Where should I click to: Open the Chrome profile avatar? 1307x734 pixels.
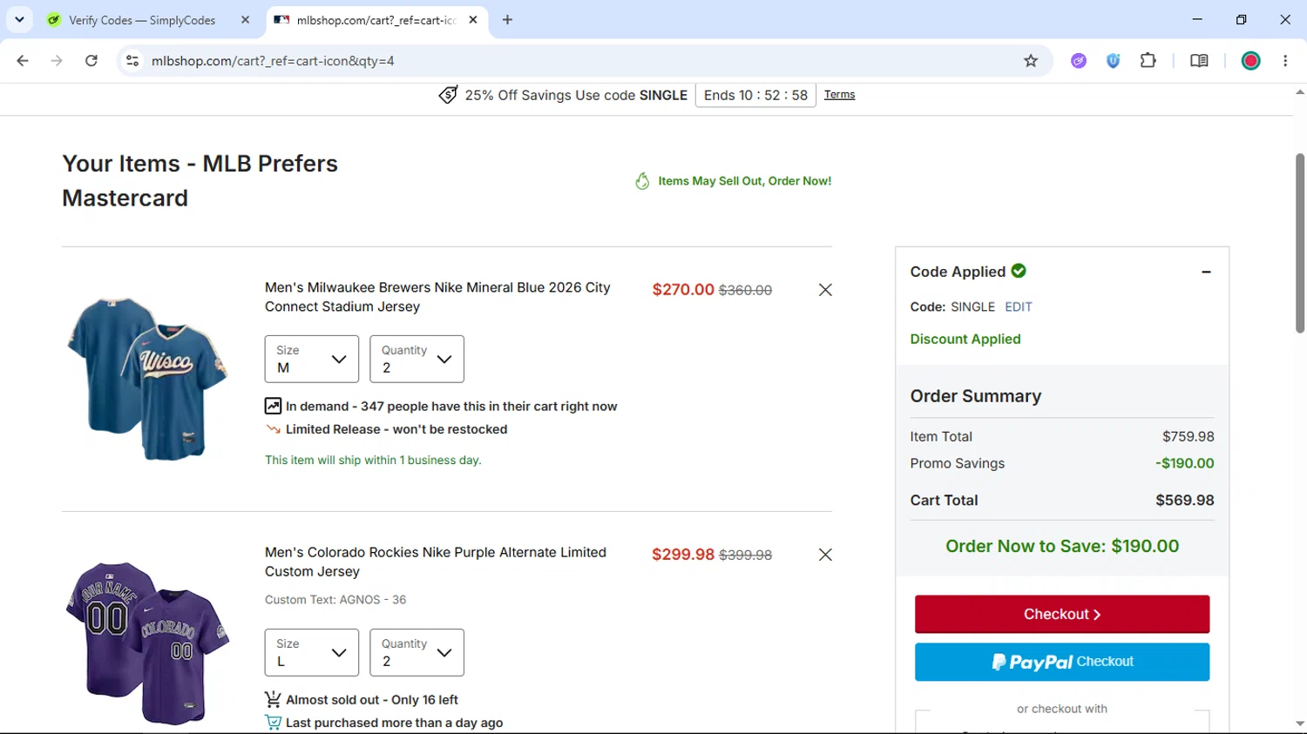click(x=1250, y=61)
